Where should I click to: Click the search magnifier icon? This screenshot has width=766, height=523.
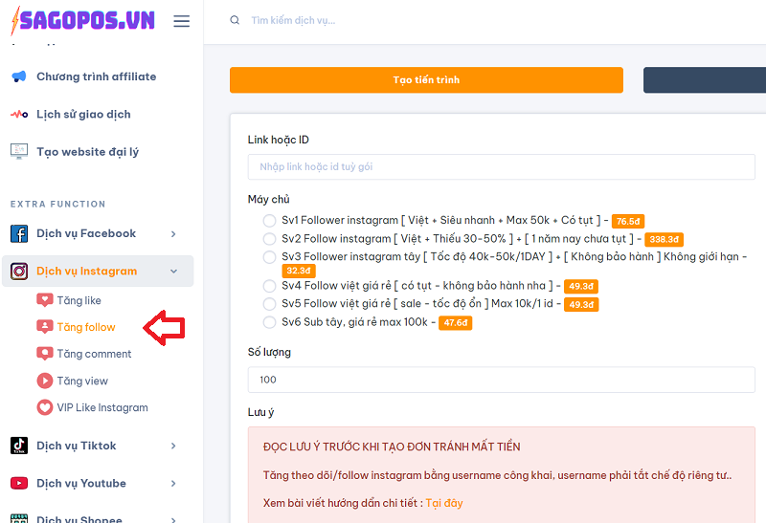235,20
